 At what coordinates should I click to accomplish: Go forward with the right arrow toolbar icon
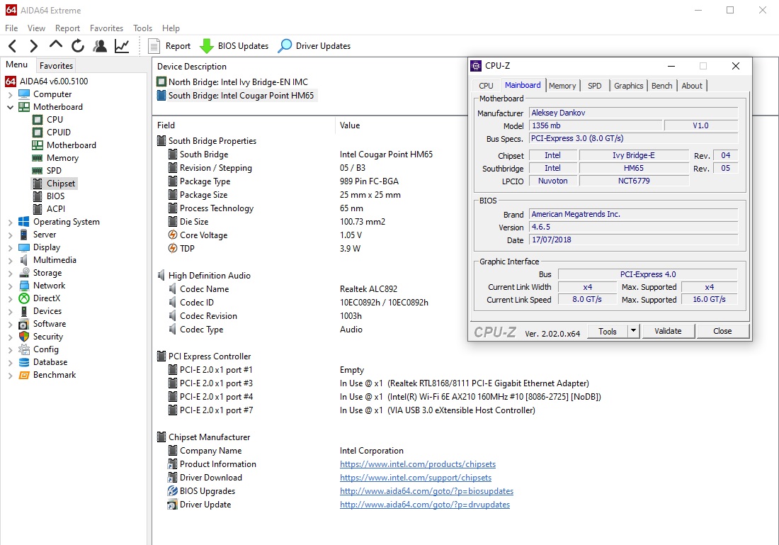tap(34, 46)
